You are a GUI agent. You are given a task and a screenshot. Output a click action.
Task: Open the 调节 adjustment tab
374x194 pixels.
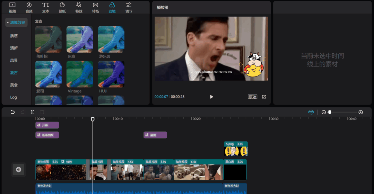pyautogui.click(x=129, y=7)
